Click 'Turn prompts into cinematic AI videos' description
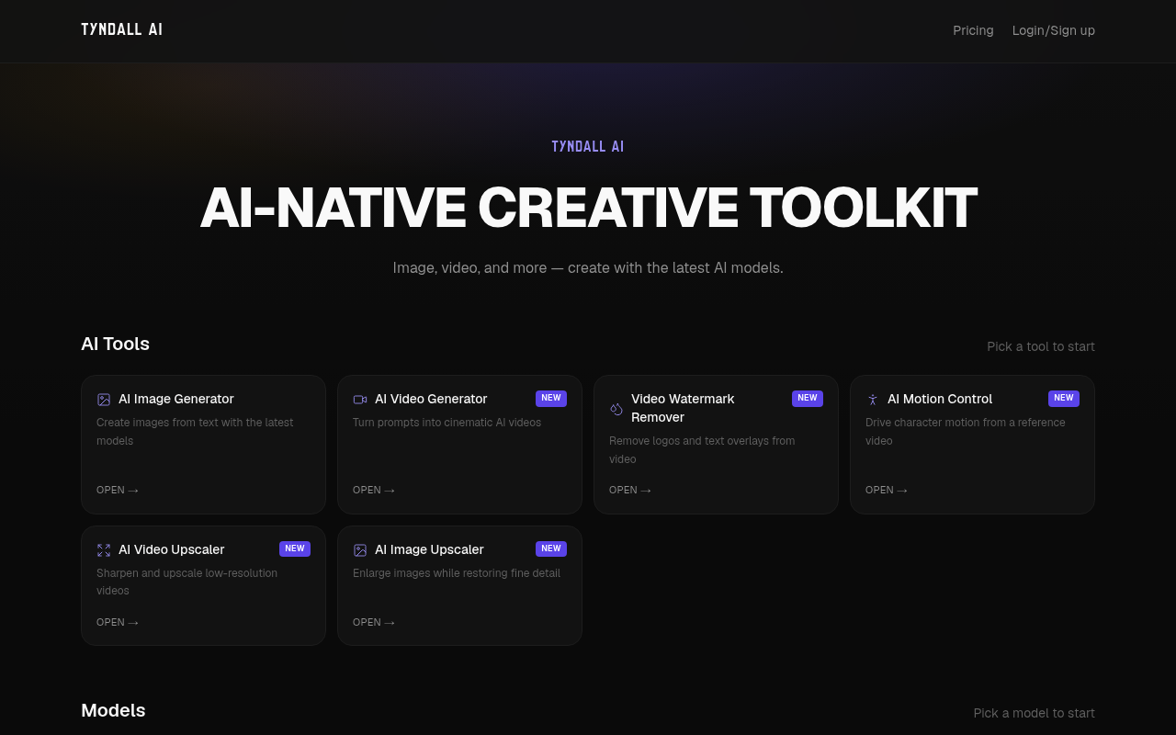This screenshot has height=735, width=1176. tap(447, 423)
